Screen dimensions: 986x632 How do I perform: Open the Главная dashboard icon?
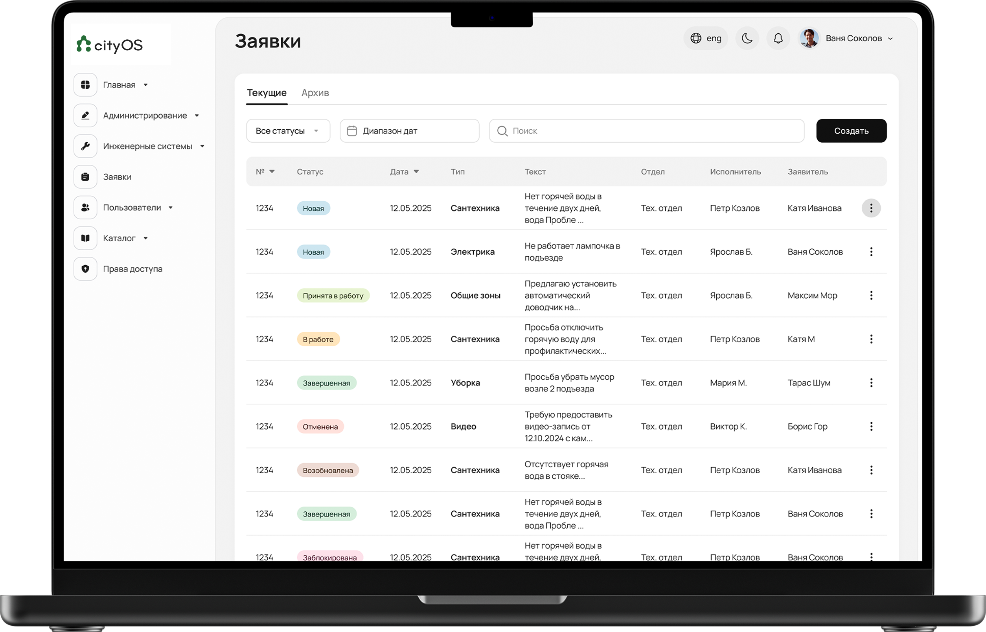coord(85,85)
